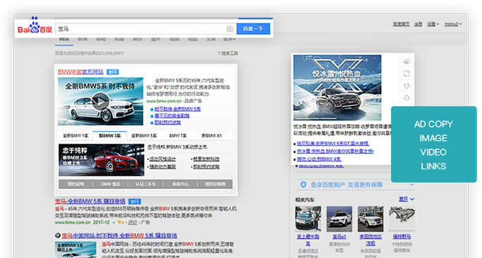Select the 全新BMW 5系 tab
482x258 pixels.
coord(144,135)
